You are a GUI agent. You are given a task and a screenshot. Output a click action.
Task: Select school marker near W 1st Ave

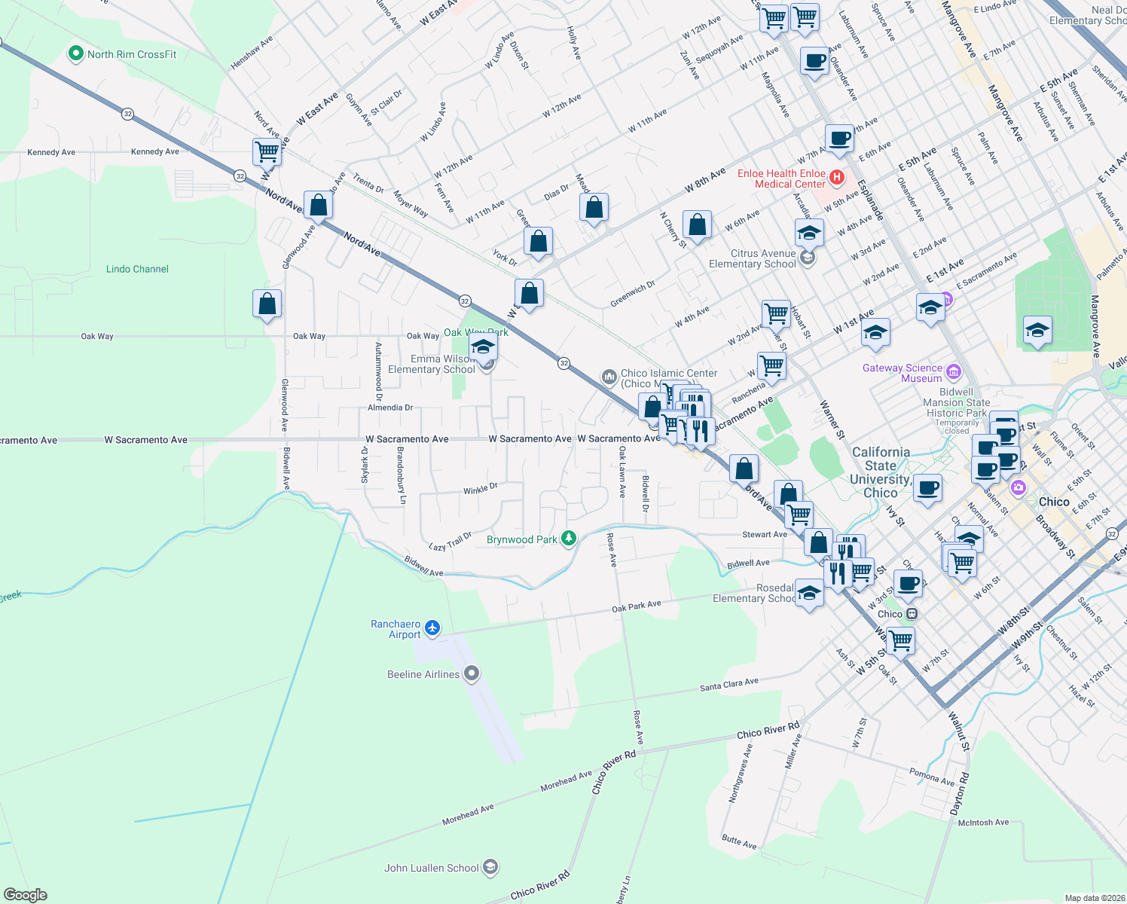point(875,334)
